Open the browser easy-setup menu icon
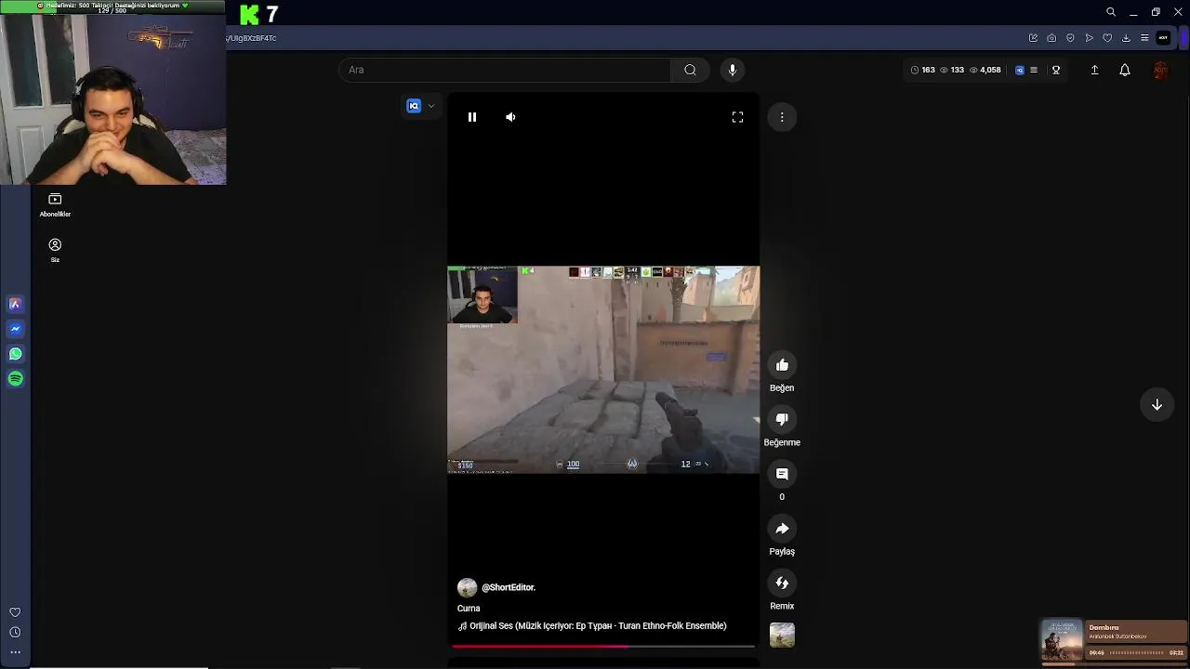This screenshot has height=669, width=1190. (x=1144, y=38)
